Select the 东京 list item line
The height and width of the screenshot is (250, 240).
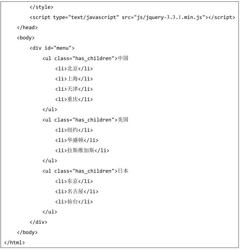(74, 181)
